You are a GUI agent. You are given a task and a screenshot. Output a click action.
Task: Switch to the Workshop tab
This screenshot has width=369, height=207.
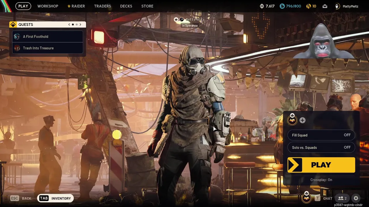pyautogui.click(x=48, y=6)
